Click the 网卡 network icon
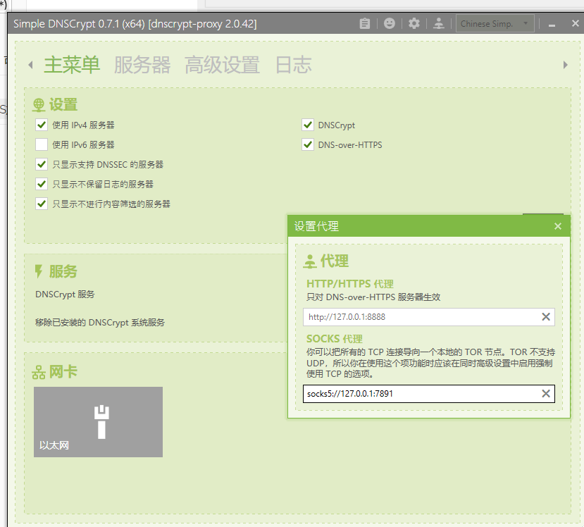 pyautogui.click(x=39, y=372)
